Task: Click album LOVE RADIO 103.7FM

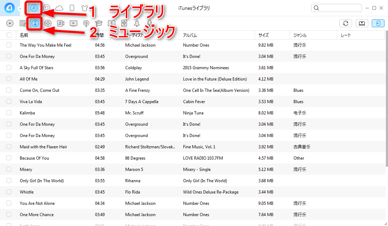Action: click(x=203, y=158)
